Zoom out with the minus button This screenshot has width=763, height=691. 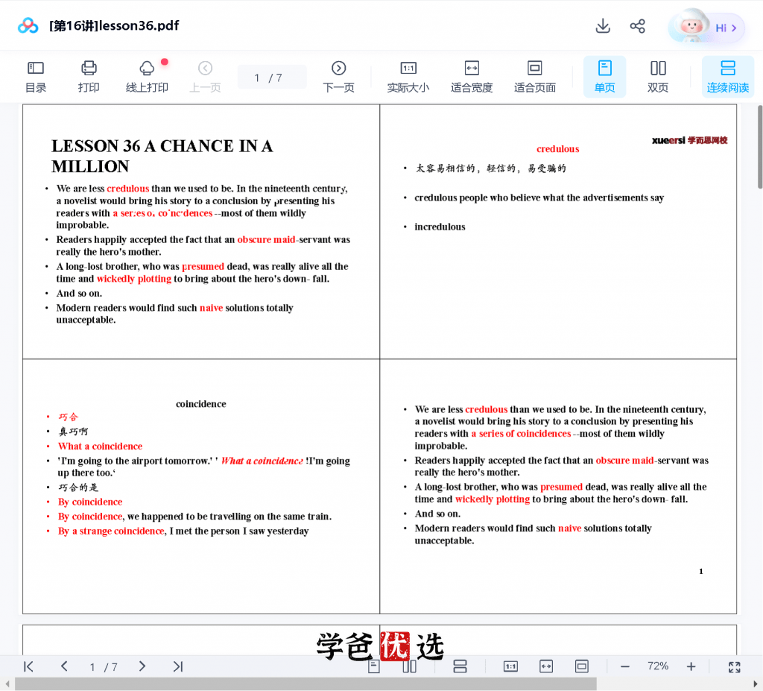tap(625, 666)
